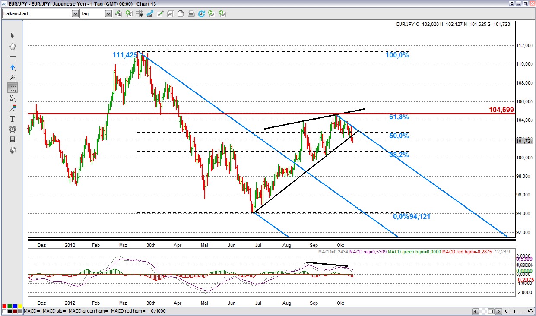
Task: Select the Text tool
Action: [x=13, y=119]
